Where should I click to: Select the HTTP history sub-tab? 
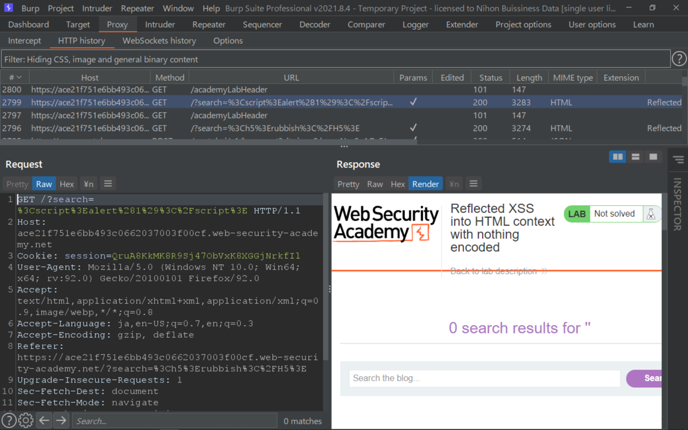coord(81,41)
